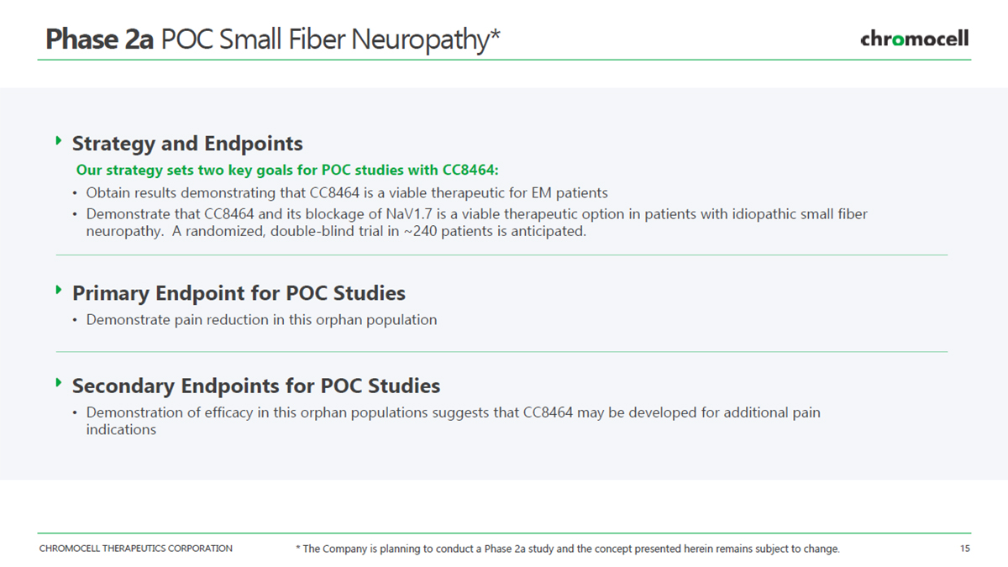This screenshot has width=1008, height=567.
Task: Click the asterisk after Neuropathy in the title
Action: 496,34
